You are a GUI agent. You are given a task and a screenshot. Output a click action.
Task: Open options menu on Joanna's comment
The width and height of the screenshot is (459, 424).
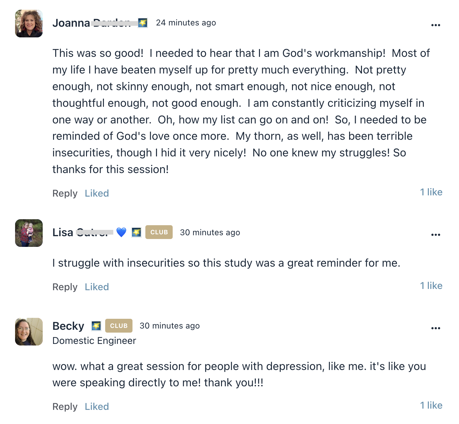435,25
